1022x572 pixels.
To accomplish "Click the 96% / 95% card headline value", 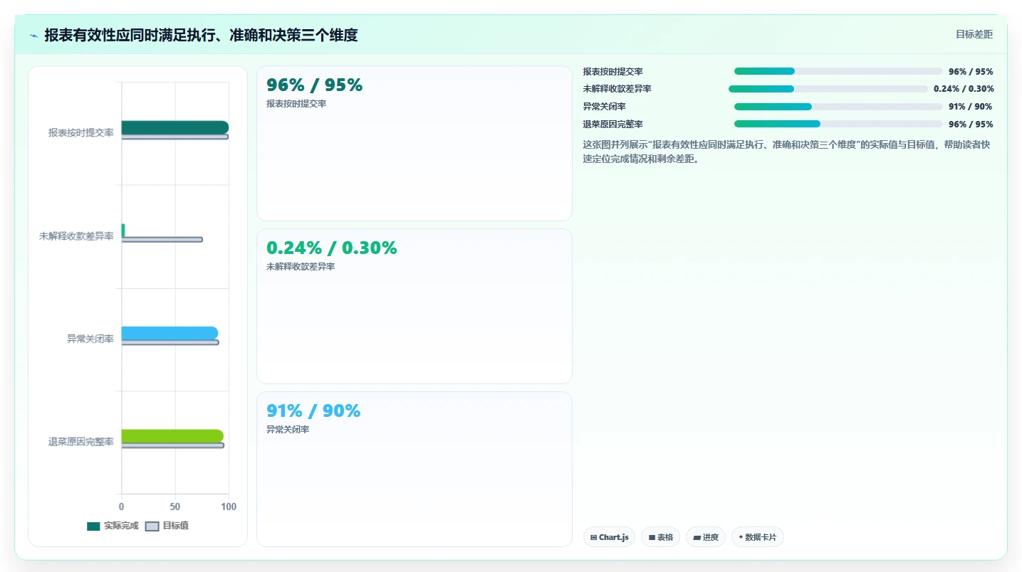I will tap(314, 85).
